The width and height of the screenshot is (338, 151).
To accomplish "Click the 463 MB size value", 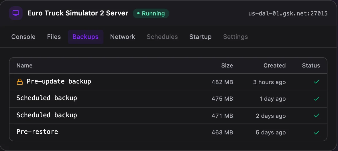I will point(222,132).
